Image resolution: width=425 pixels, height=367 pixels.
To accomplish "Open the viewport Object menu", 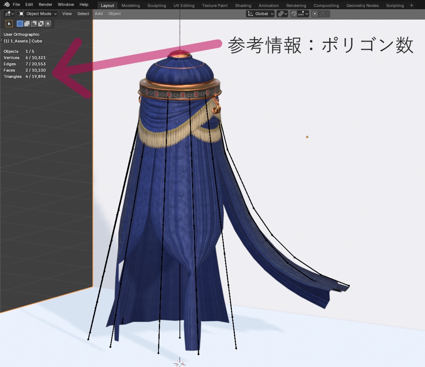I will (x=115, y=14).
